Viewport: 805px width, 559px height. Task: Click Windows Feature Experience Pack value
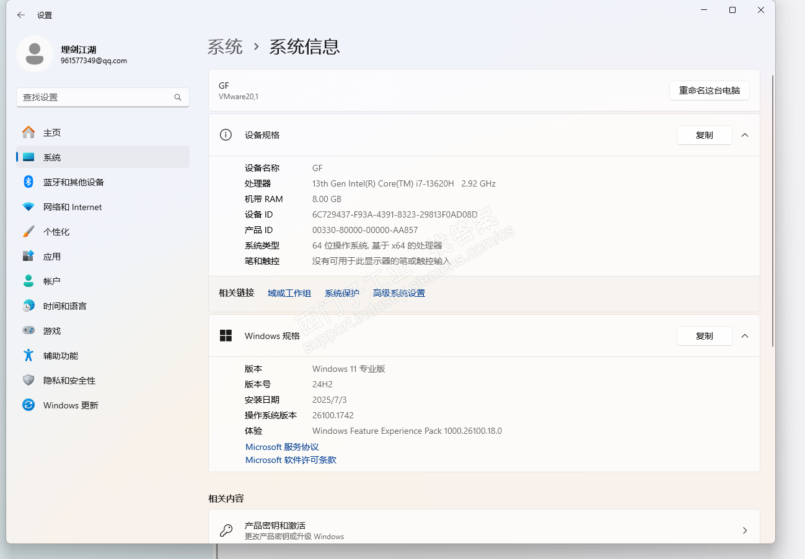(407, 431)
